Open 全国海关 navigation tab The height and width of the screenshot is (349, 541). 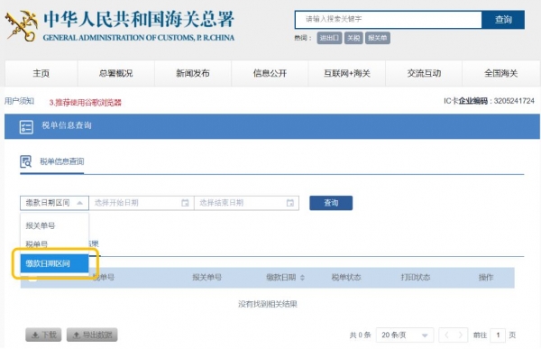click(501, 73)
